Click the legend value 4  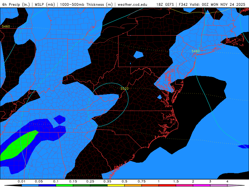coord(228,181)
